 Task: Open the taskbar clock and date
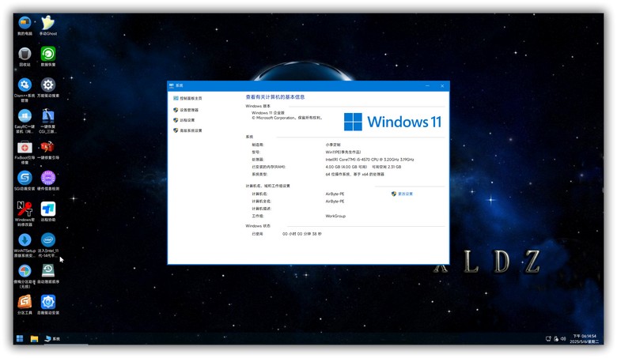coord(585,339)
